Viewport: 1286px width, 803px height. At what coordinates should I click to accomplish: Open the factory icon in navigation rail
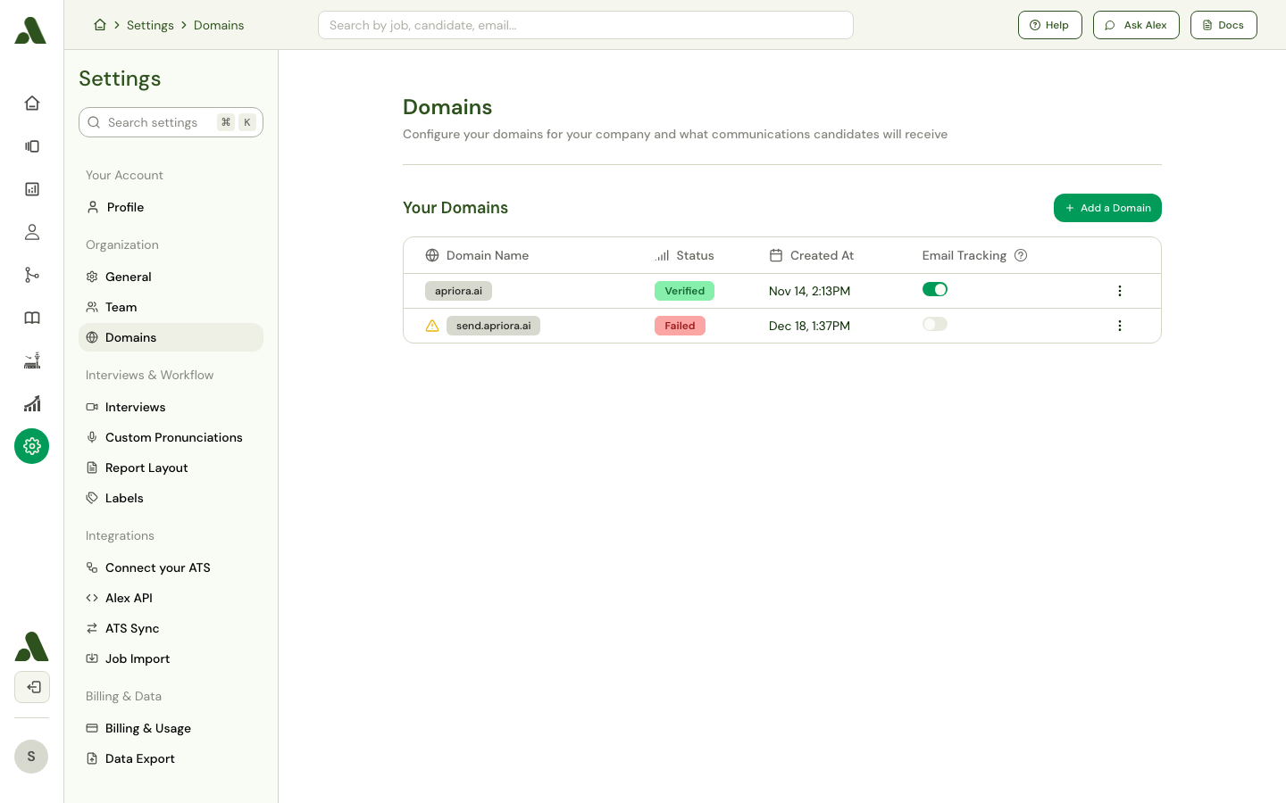point(32,360)
